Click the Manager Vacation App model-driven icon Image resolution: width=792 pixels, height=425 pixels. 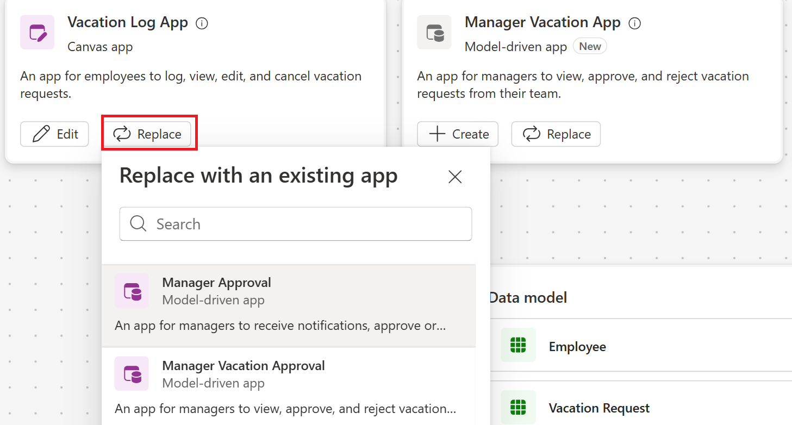click(434, 32)
